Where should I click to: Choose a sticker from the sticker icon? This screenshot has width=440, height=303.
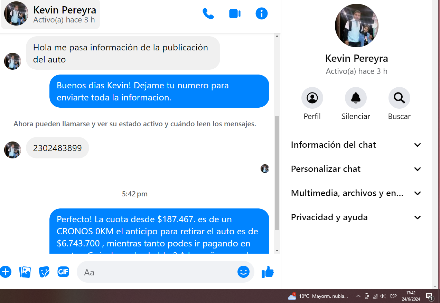(x=44, y=272)
